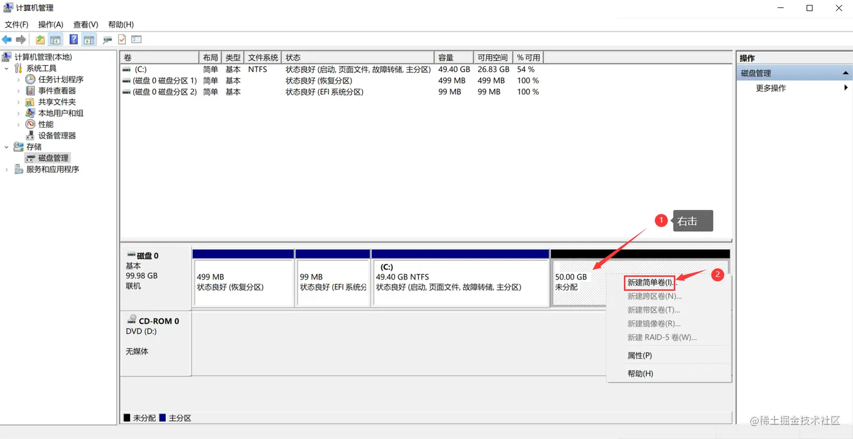
Task: Select the 99 MB EFI partition block
Action: point(333,278)
